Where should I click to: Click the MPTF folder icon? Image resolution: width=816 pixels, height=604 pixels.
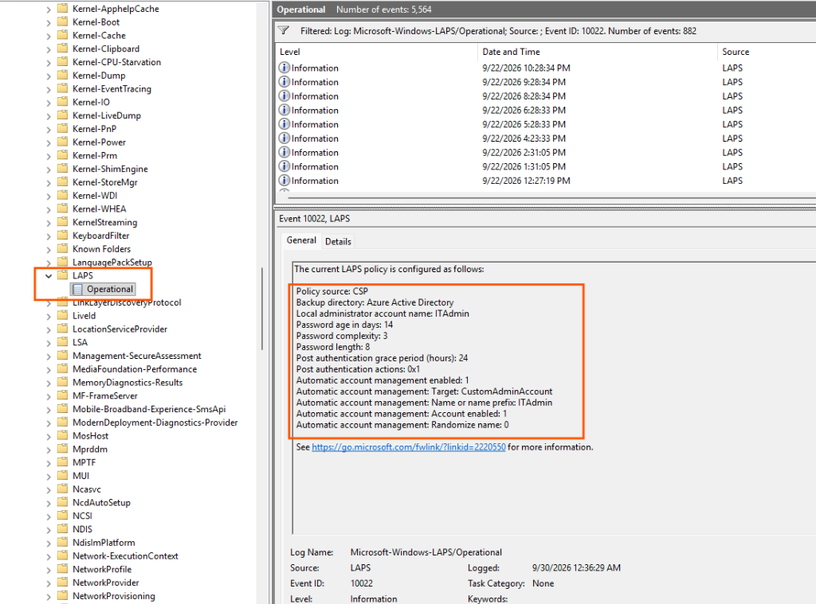[62, 462]
